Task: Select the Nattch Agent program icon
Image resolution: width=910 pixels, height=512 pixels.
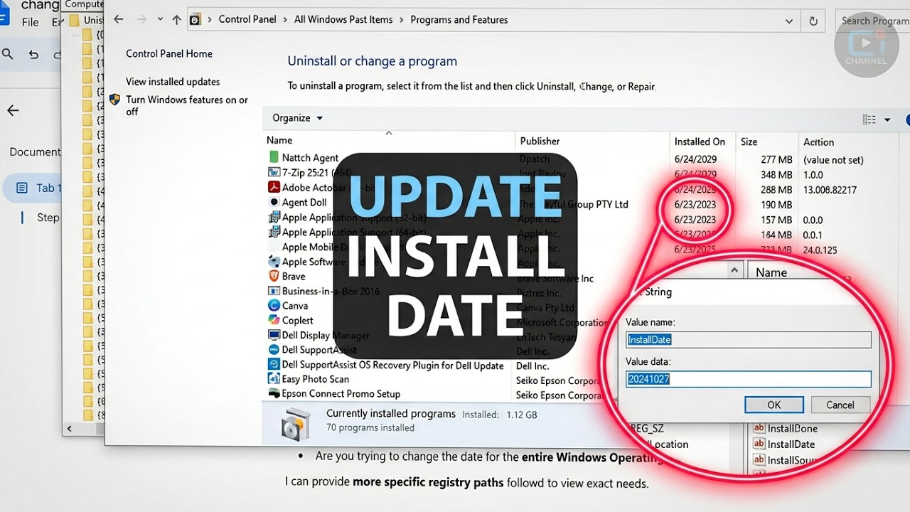Action: pyautogui.click(x=274, y=156)
